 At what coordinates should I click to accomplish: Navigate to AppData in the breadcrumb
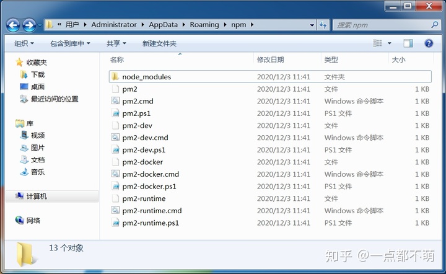[164, 25]
